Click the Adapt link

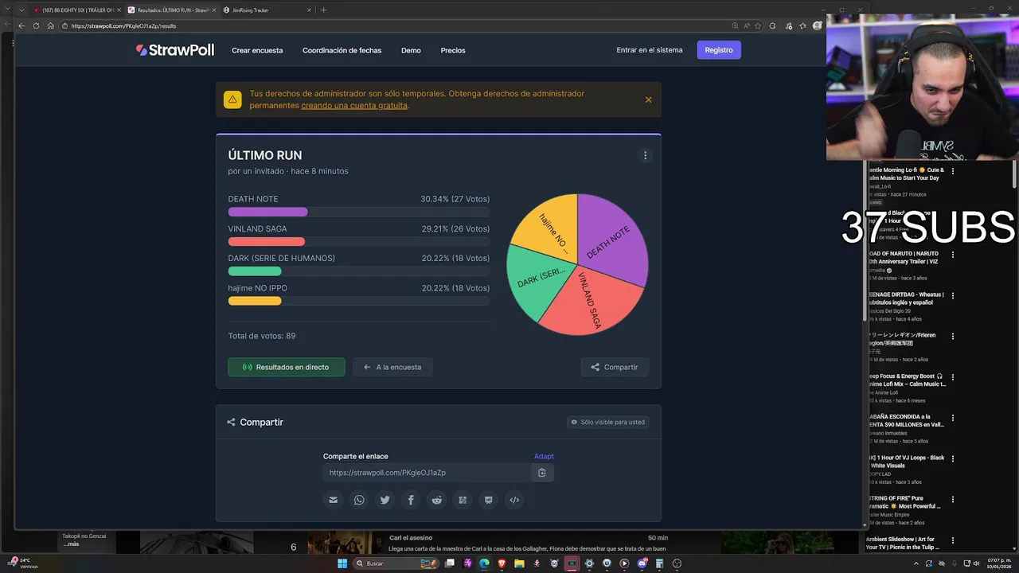544,456
